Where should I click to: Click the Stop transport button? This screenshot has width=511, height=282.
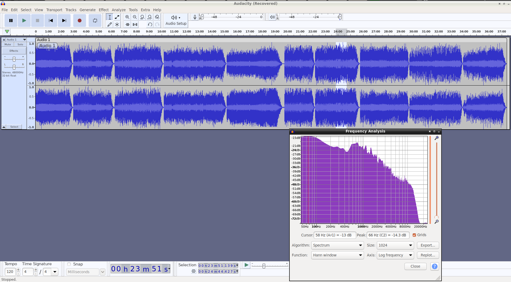coord(38,21)
